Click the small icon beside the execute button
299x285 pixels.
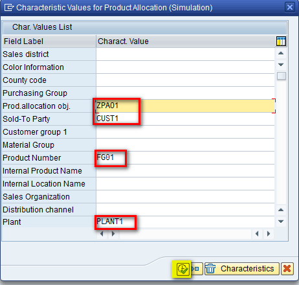tap(197, 269)
